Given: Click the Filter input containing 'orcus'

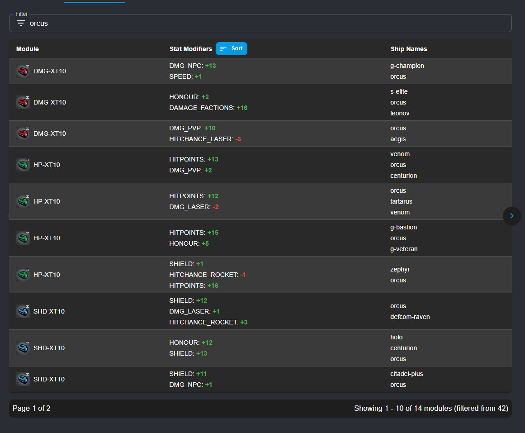Looking at the screenshot, I should [260, 23].
